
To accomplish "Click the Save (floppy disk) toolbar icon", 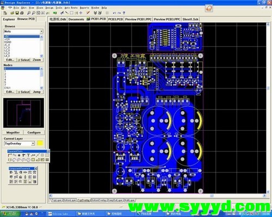I will pyautogui.click(x=17, y=13).
